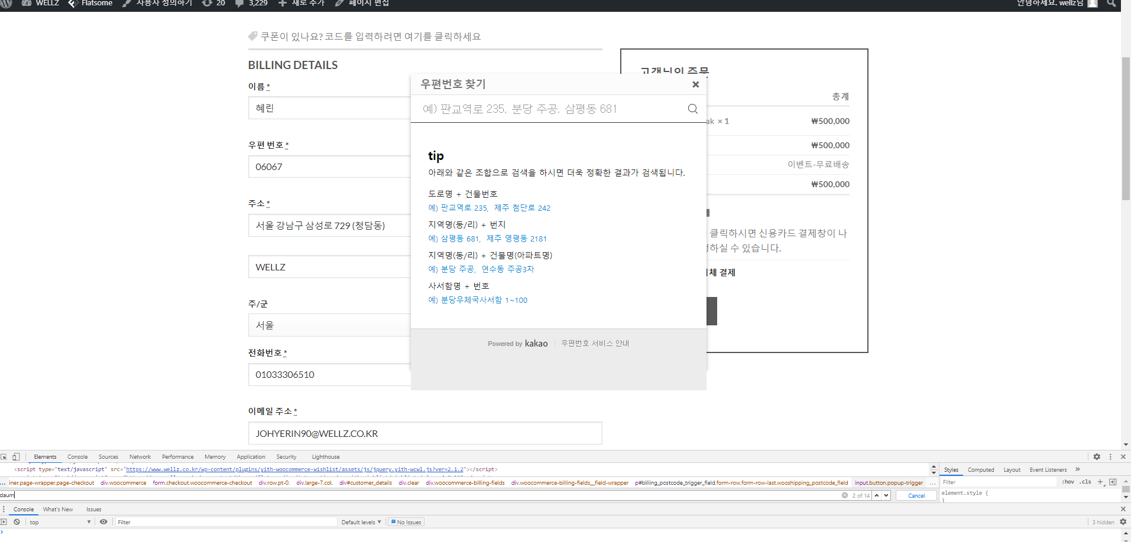This screenshot has height=542, width=1131.
Task: Close the console drawer with X
Action: tap(1123, 509)
